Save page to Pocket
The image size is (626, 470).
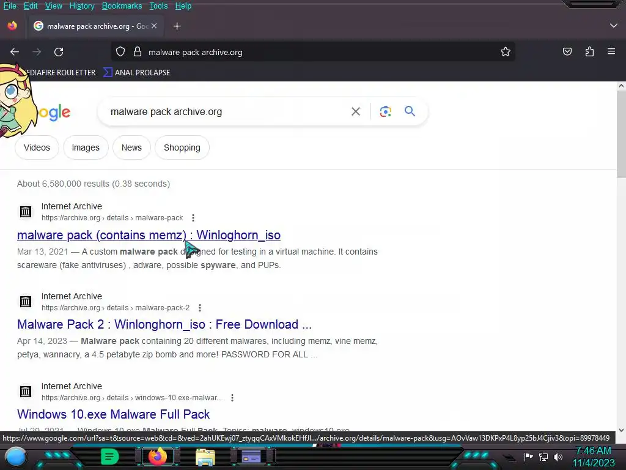[567, 51]
